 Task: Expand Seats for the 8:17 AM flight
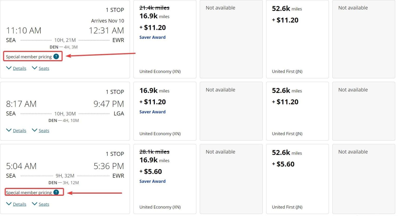(44, 130)
